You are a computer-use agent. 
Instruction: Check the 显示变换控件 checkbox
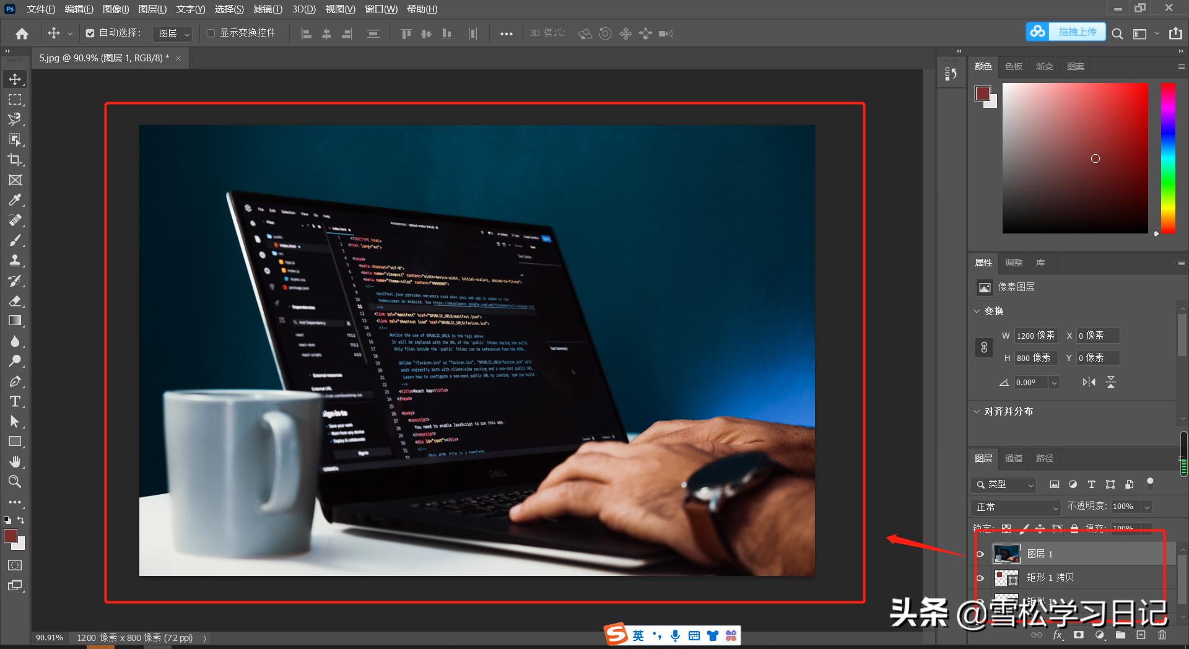211,33
